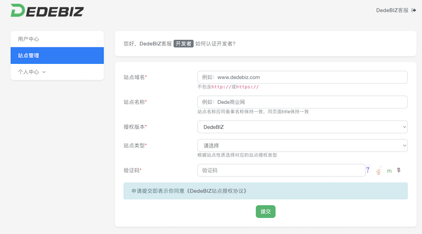Screen dimensions: 422x234
Task: Click the 开发者 badge
Action: tap(183, 44)
